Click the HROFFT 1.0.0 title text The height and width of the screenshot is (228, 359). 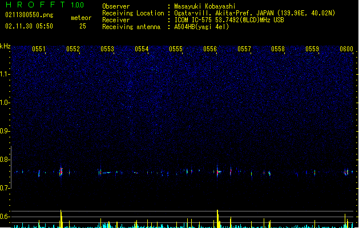[45, 5]
